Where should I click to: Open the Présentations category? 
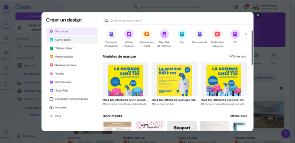pos(72,57)
